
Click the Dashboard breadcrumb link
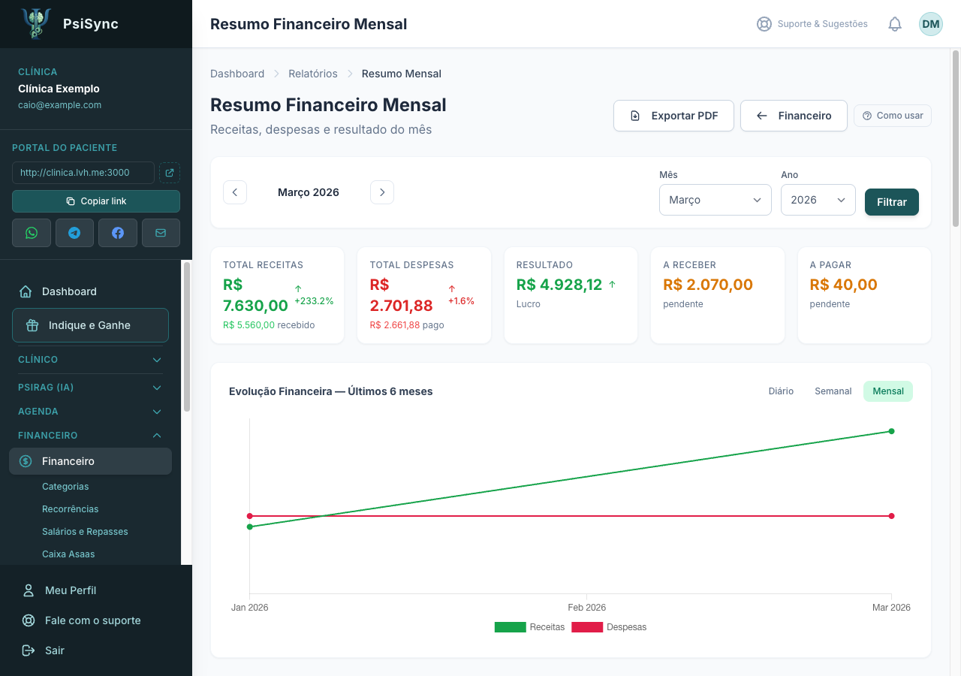click(237, 74)
